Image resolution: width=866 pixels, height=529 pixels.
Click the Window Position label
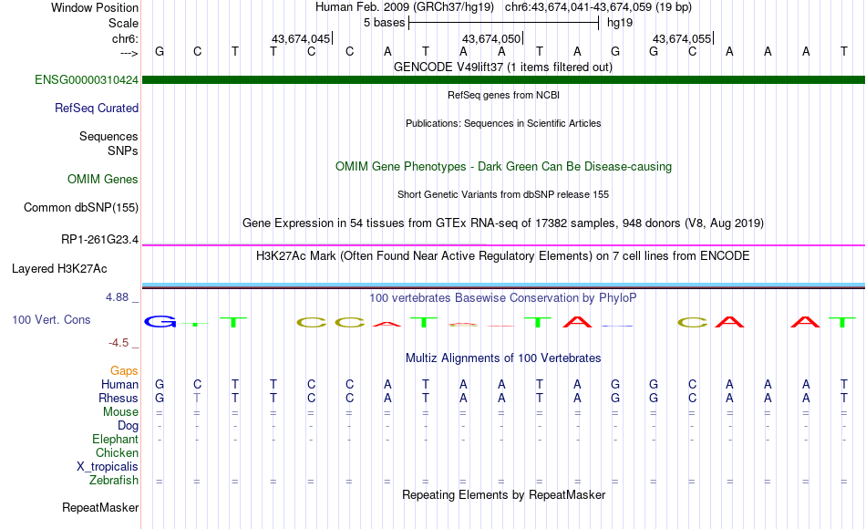pyautogui.click(x=95, y=7)
